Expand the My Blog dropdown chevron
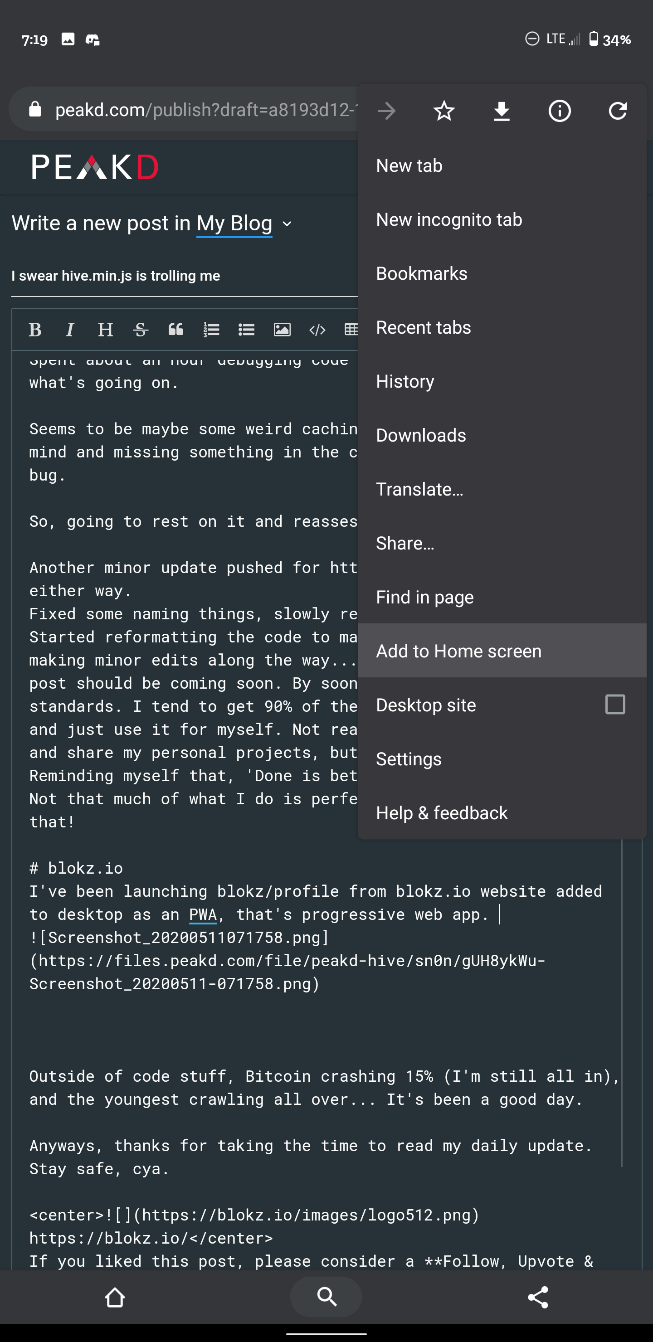Viewport: 653px width, 1342px height. [287, 224]
